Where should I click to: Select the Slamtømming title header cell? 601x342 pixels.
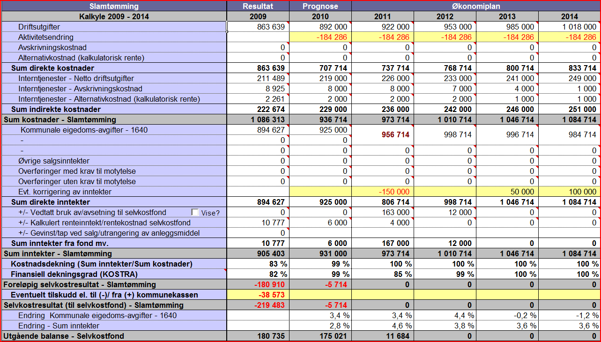click(x=114, y=6)
